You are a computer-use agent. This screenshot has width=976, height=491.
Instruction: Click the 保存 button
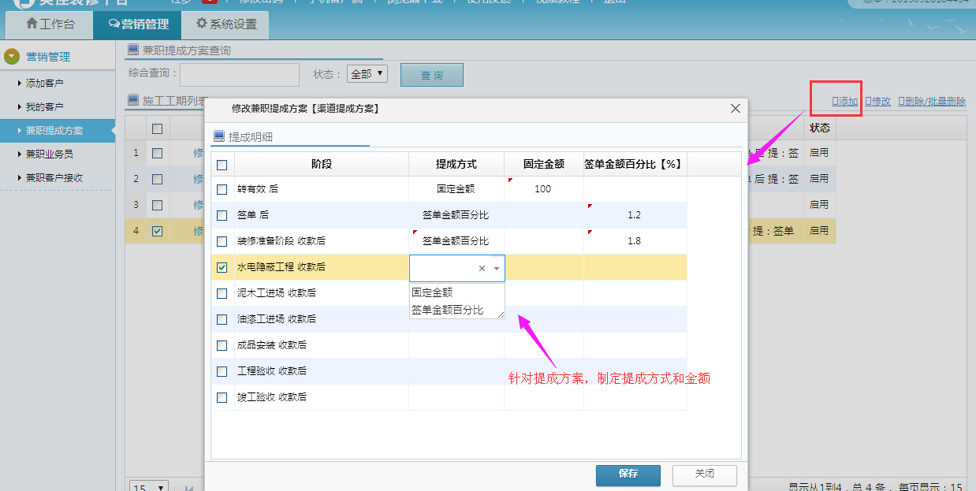pos(628,474)
